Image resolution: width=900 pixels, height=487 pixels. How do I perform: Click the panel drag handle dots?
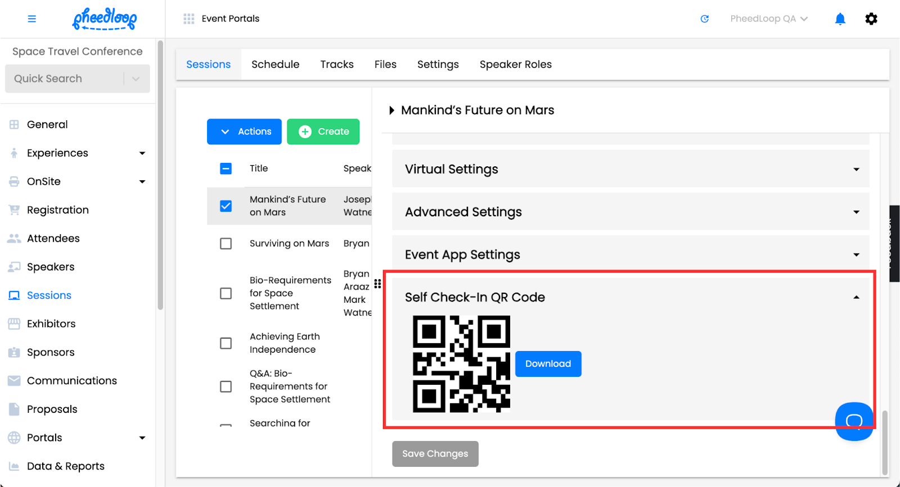[377, 284]
